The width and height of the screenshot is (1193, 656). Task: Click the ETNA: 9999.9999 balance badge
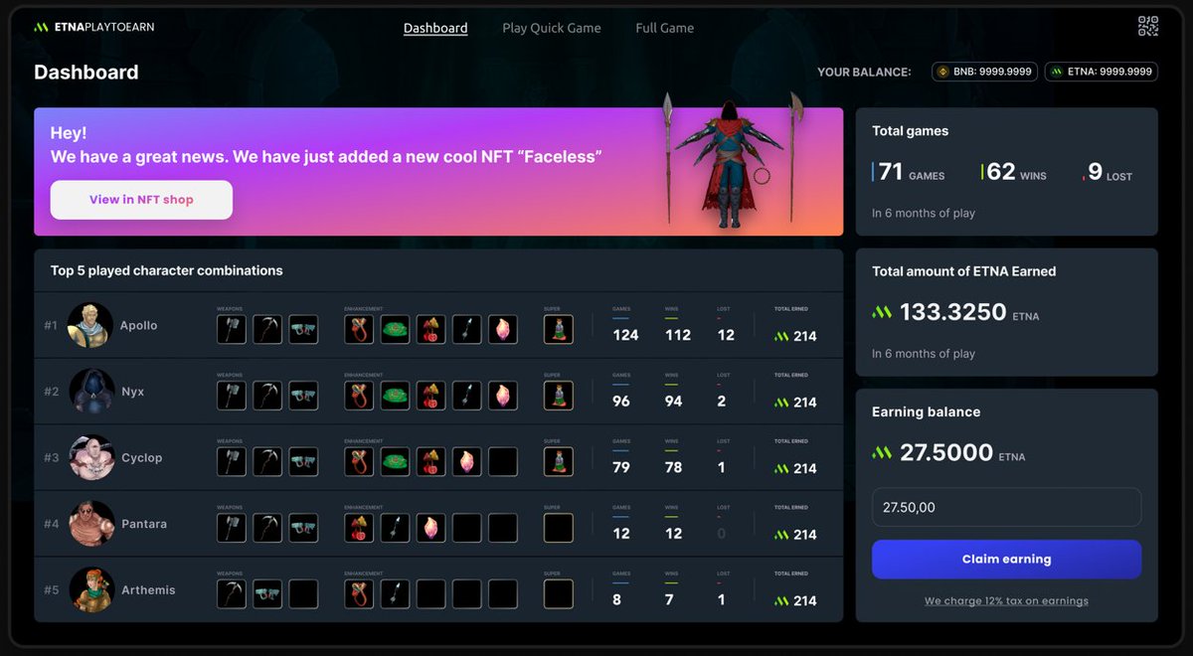[x=1102, y=72]
